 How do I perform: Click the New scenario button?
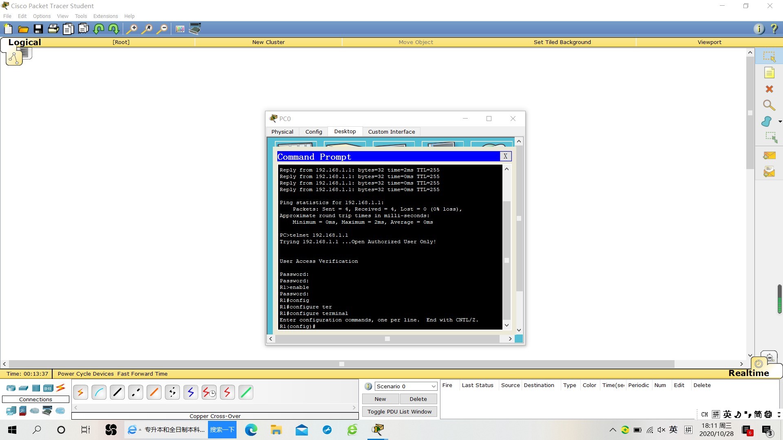point(380,399)
